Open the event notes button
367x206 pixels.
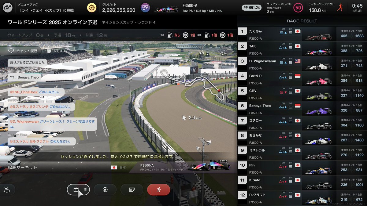pos(132,190)
